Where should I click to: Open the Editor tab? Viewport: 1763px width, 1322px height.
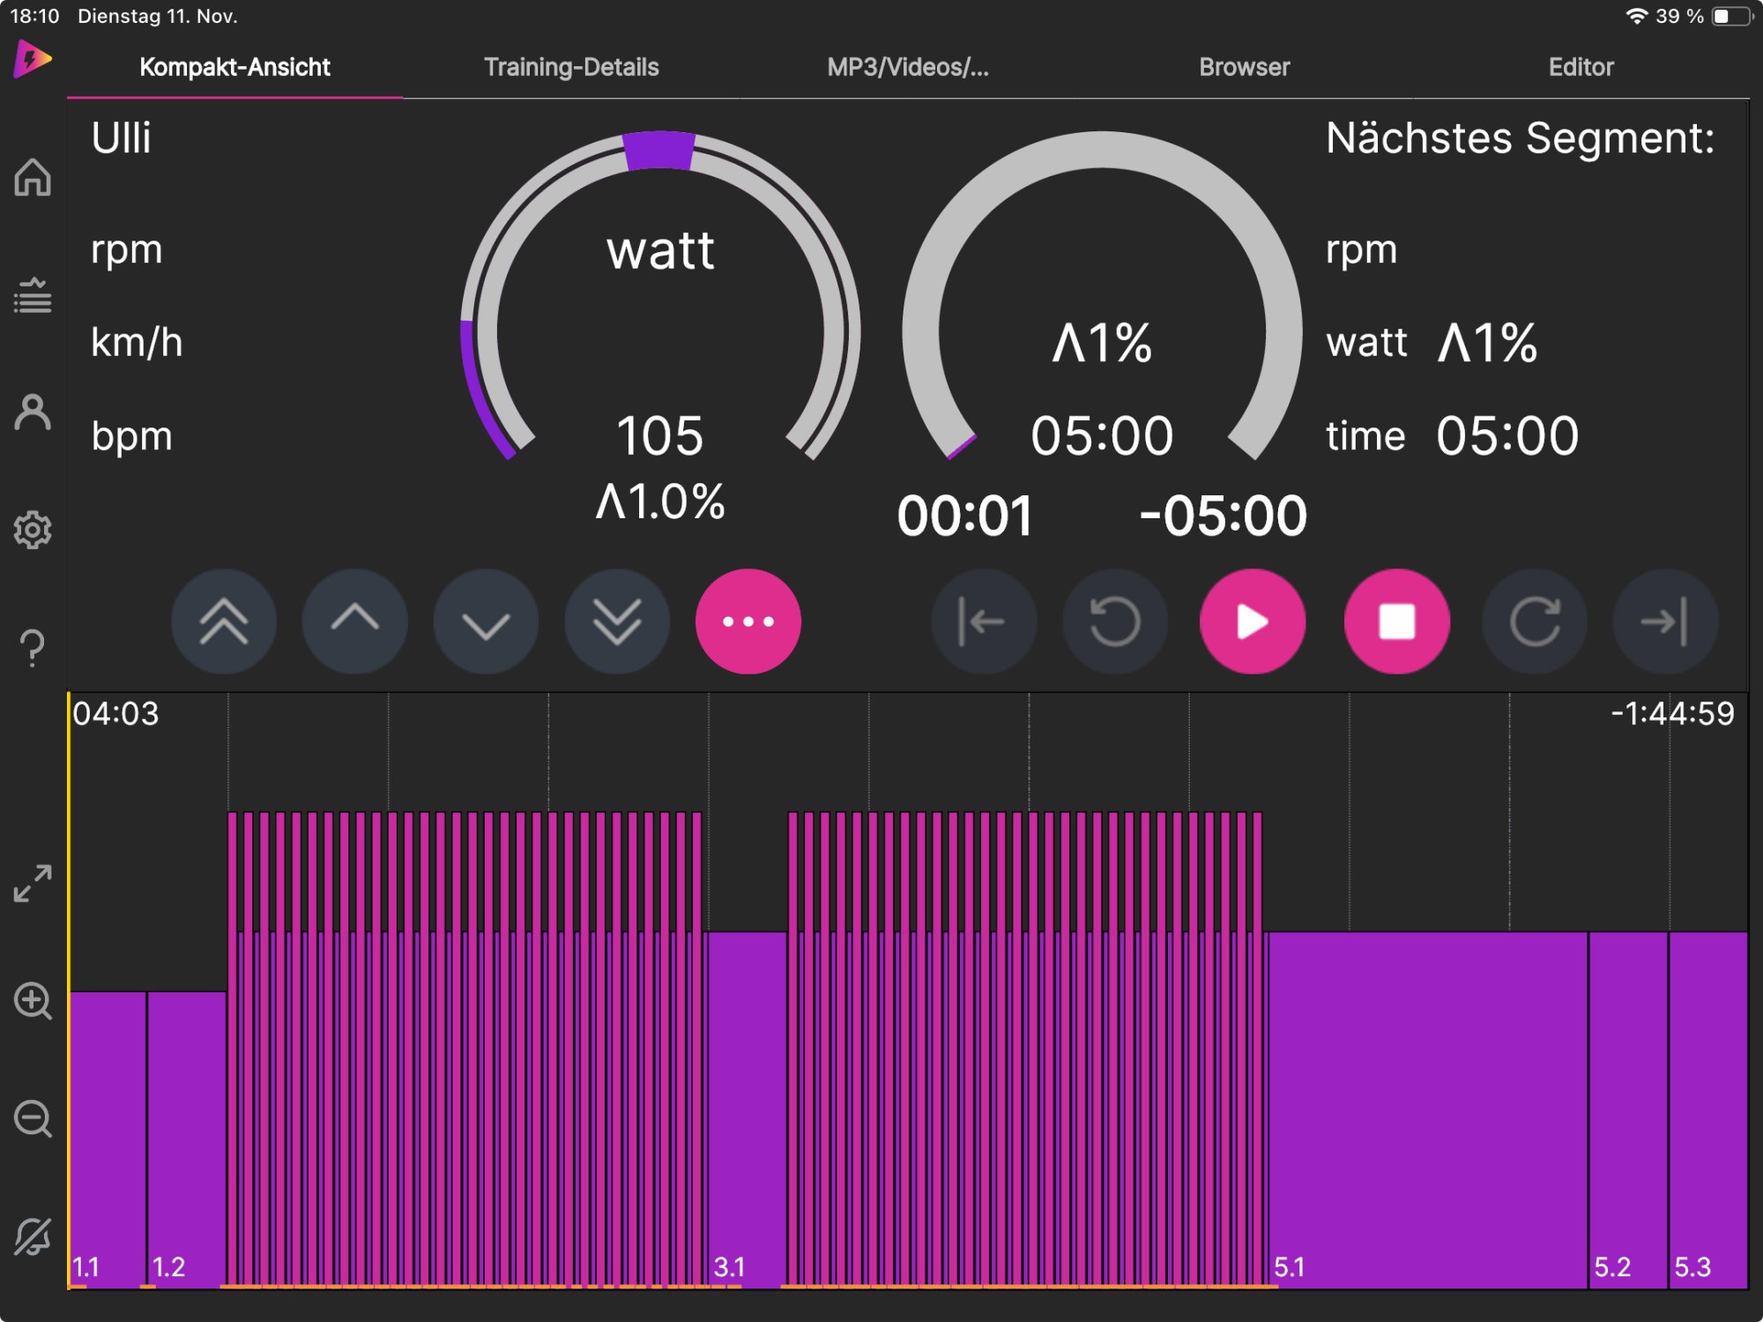click(x=1581, y=67)
